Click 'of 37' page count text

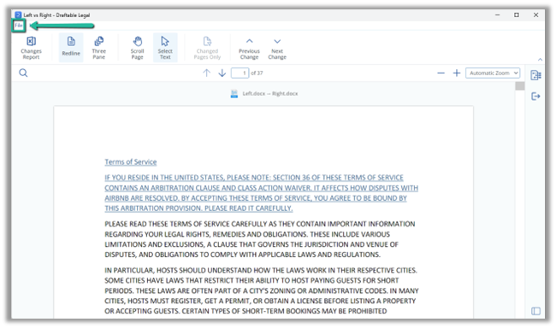point(257,73)
